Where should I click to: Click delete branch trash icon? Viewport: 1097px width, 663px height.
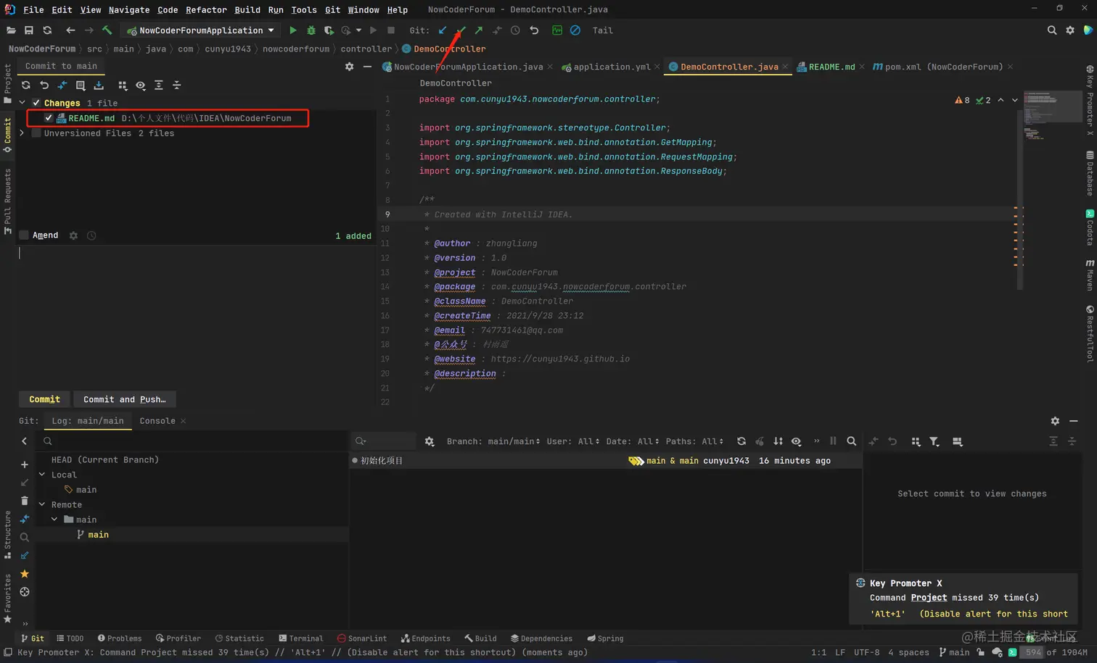(x=25, y=501)
